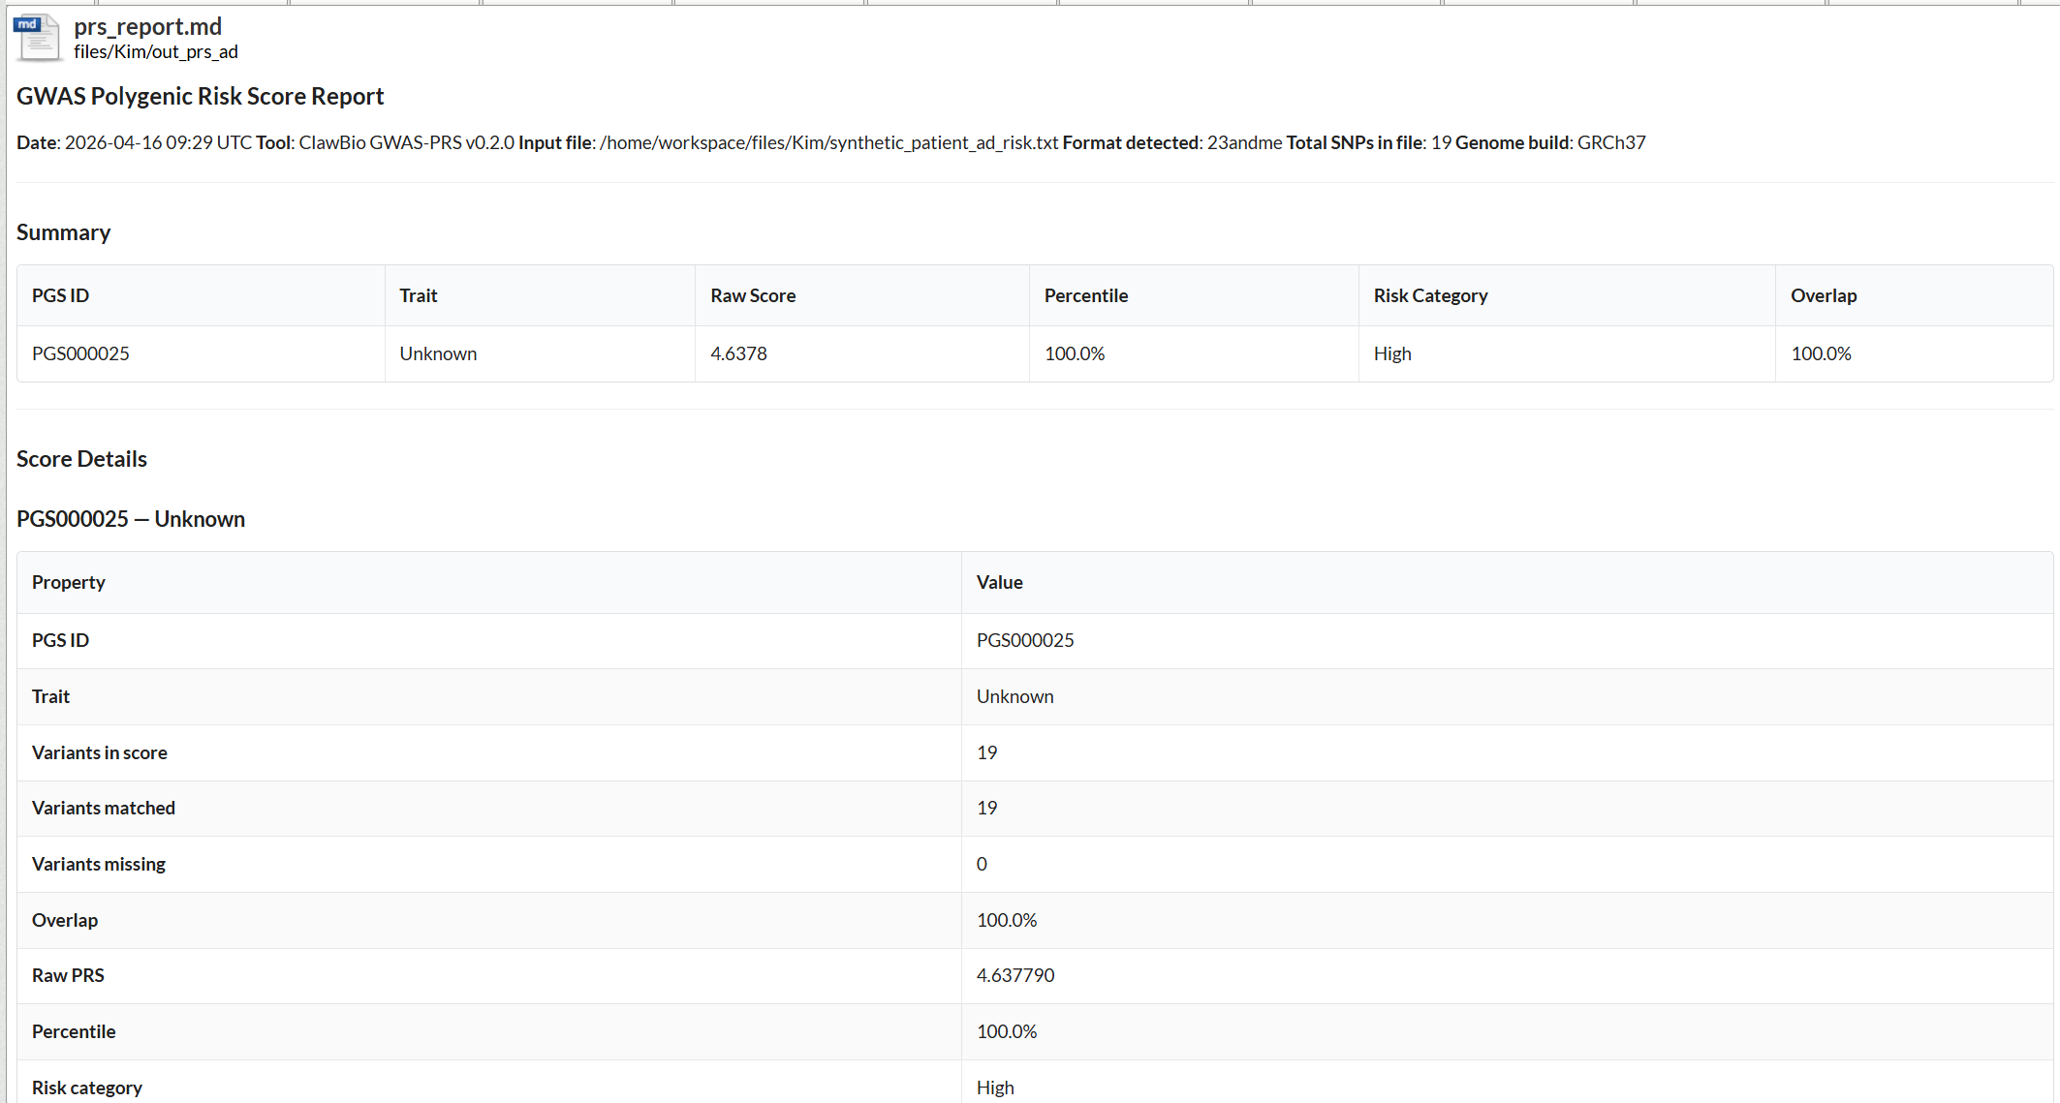Click the Property column header

(68, 582)
